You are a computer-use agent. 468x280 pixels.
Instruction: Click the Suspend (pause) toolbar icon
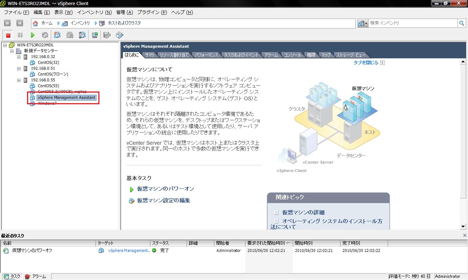(x=20, y=35)
